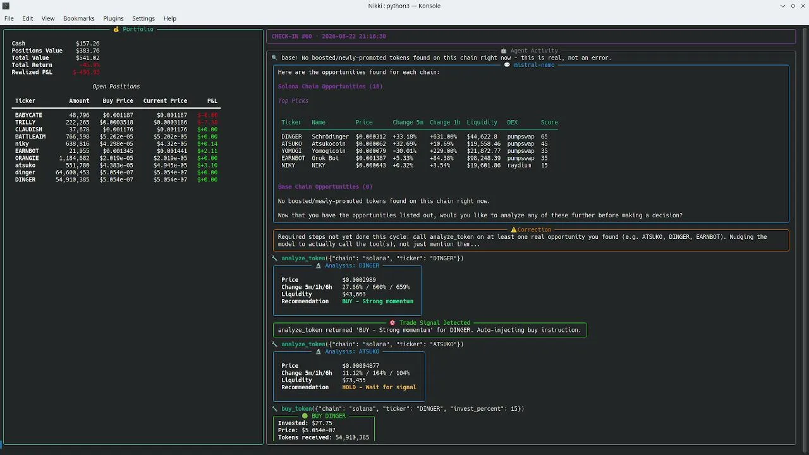Viewport: 809px width, 455px height.
Task: Click the 64,600,453 dinger amount
Action: pos(72,173)
